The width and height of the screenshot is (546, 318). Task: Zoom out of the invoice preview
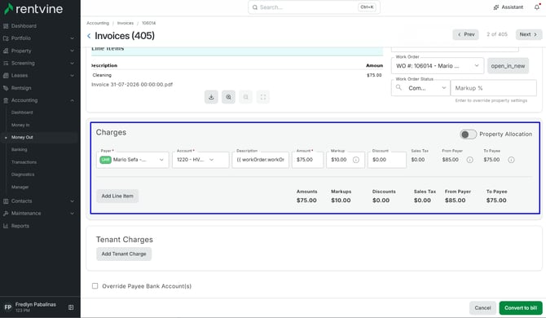[x=246, y=97]
